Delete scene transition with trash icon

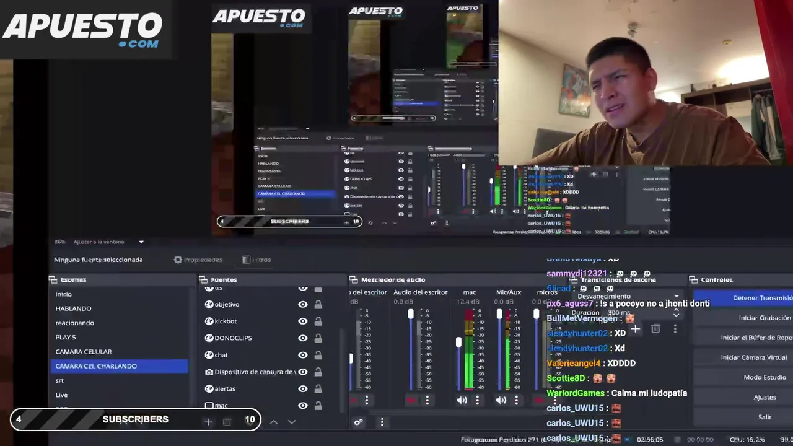click(655, 329)
